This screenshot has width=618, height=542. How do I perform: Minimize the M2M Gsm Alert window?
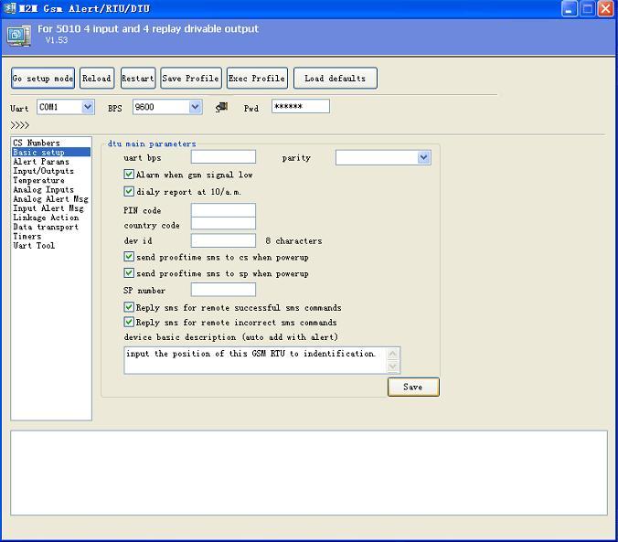click(569, 8)
